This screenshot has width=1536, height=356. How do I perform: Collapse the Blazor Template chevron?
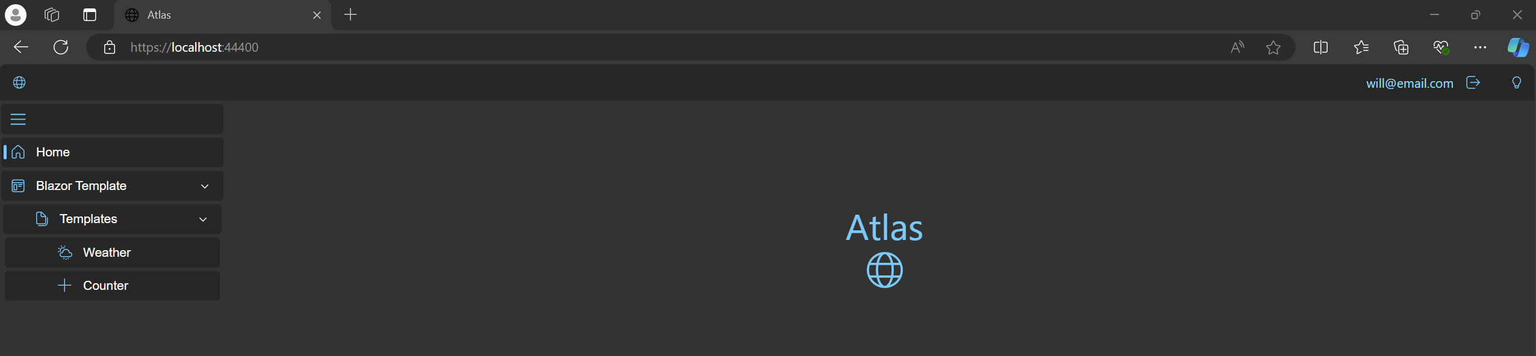[x=205, y=186]
